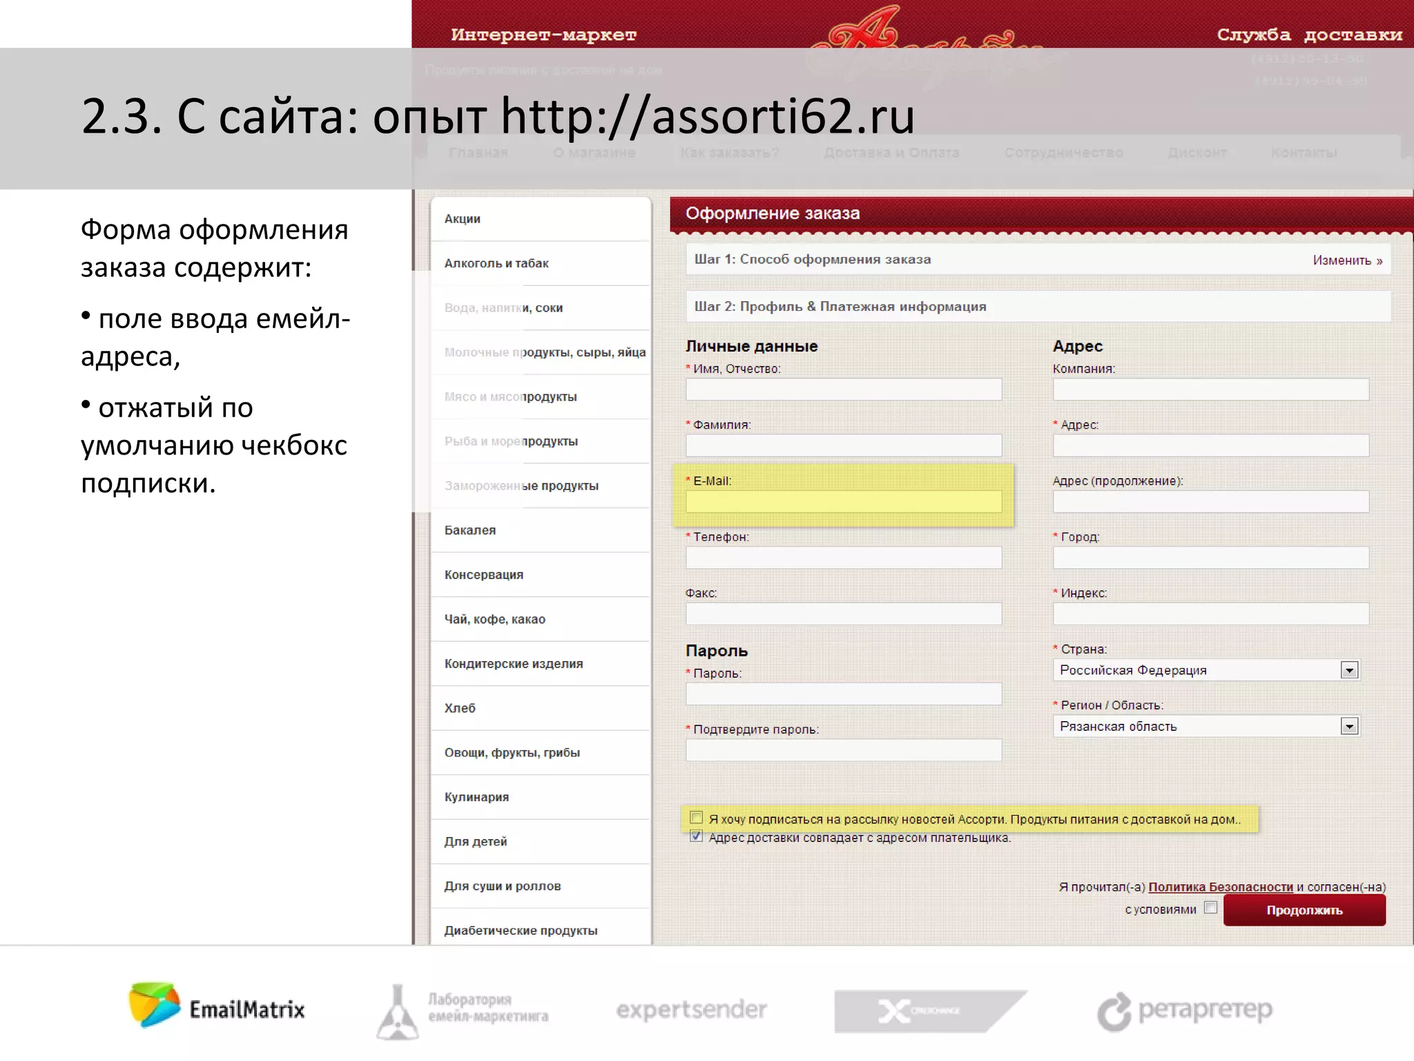Click the Телефон input field
This screenshot has height=1061, width=1414.
[844, 557]
